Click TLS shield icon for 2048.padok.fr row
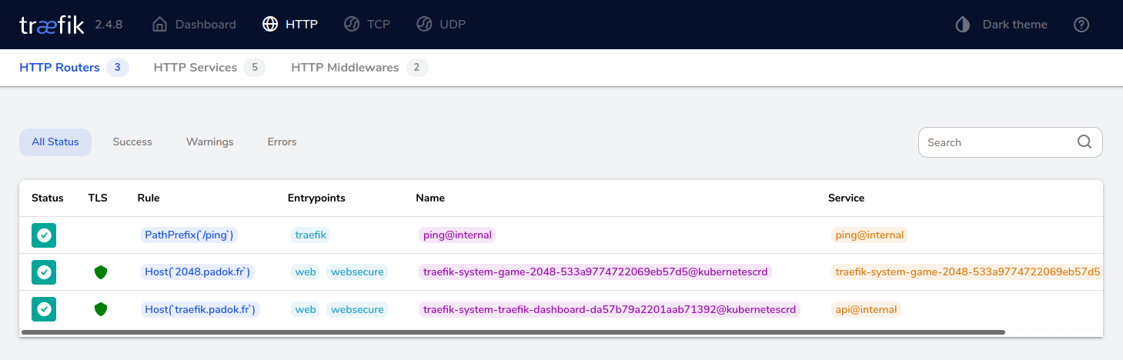The image size is (1123, 360). coord(101,272)
